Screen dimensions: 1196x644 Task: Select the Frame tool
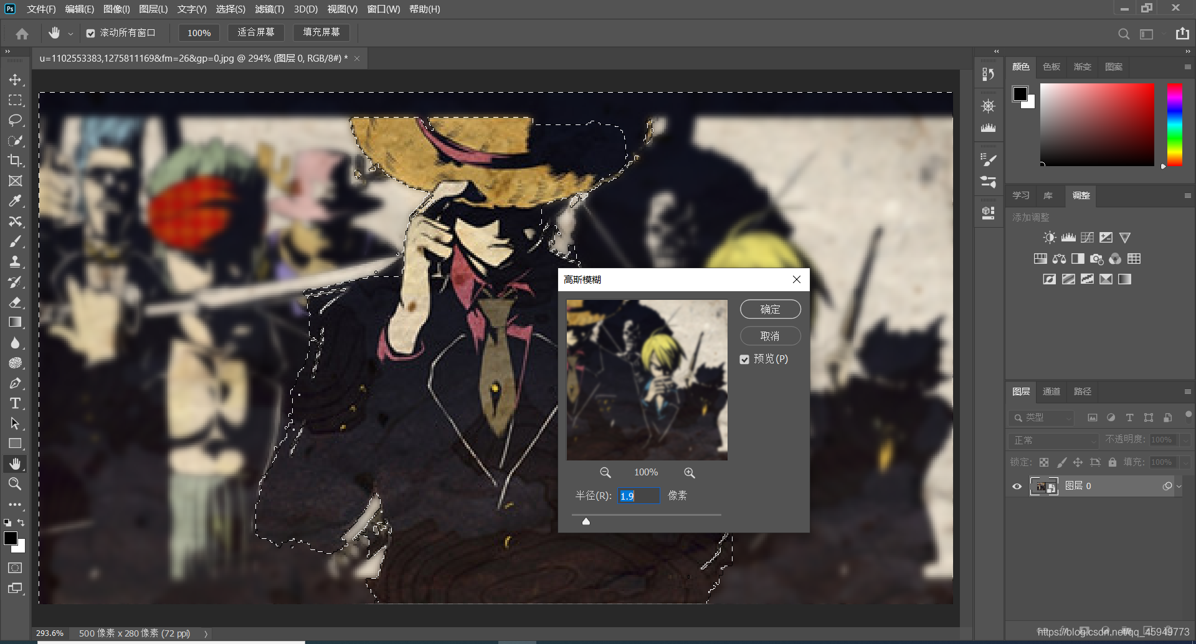pos(15,181)
